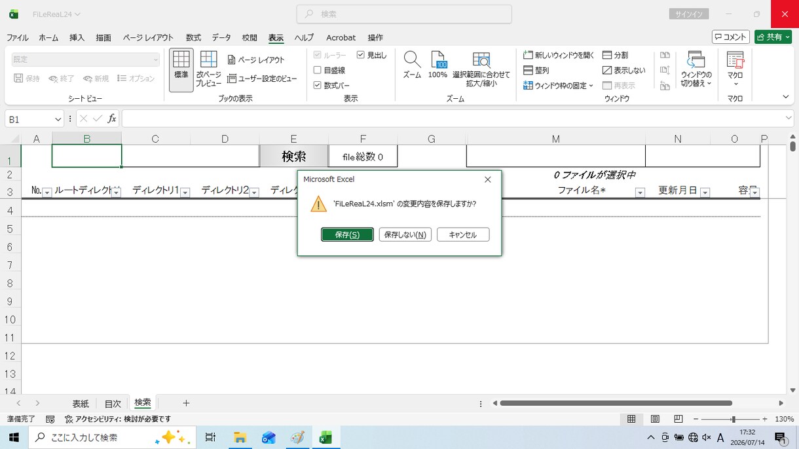799x449 pixels.
Task: Click the macro recording icon in status bar
Action: click(x=50, y=419)
